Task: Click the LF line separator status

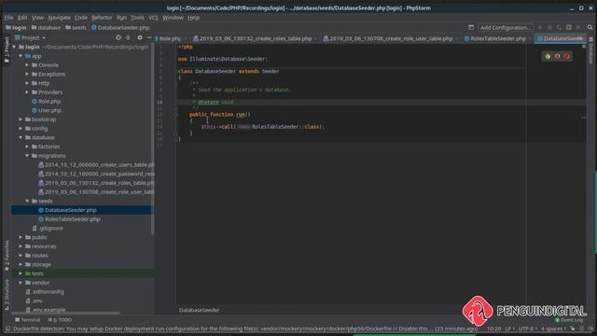Action: pos(509,329)
